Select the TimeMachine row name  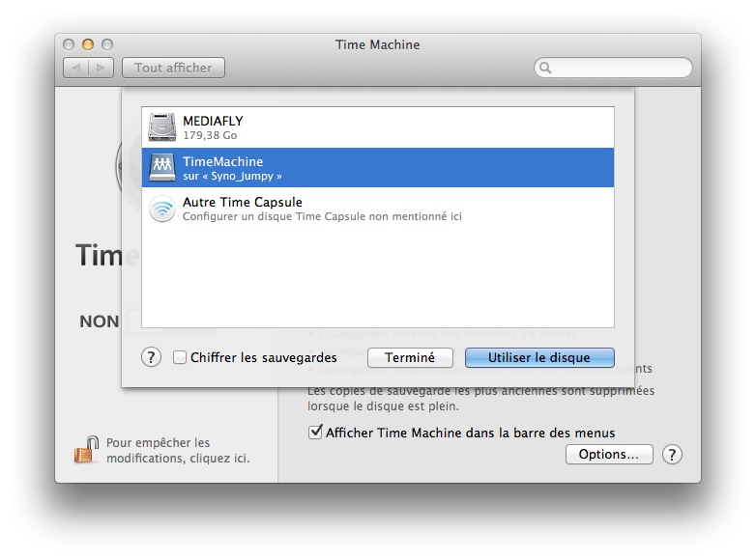coord(222,161)
